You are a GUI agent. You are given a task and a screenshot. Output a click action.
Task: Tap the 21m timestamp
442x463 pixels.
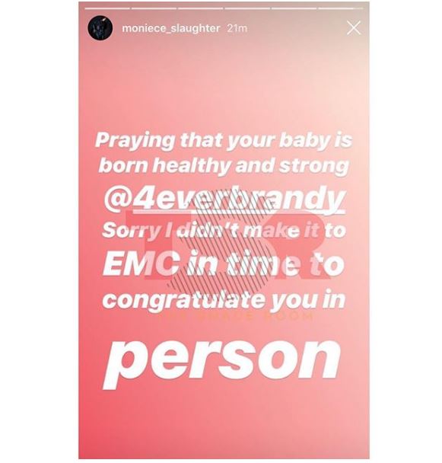tap(237, 28)
